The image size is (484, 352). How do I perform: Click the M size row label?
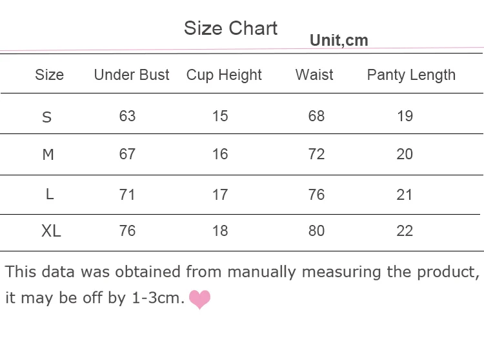48,155
